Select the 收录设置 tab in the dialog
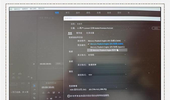This screenshot has height=100, width=170. coord(90,33)
